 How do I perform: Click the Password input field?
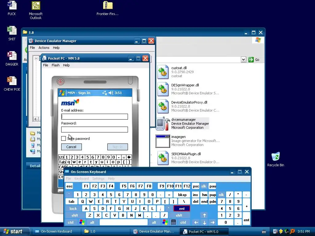tap(94, 129)
